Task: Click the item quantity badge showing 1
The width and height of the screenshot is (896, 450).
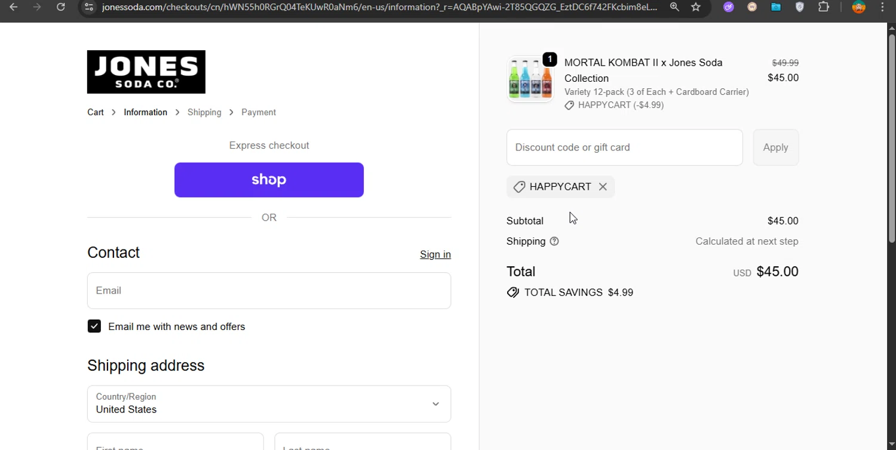Action: (550, 60)
